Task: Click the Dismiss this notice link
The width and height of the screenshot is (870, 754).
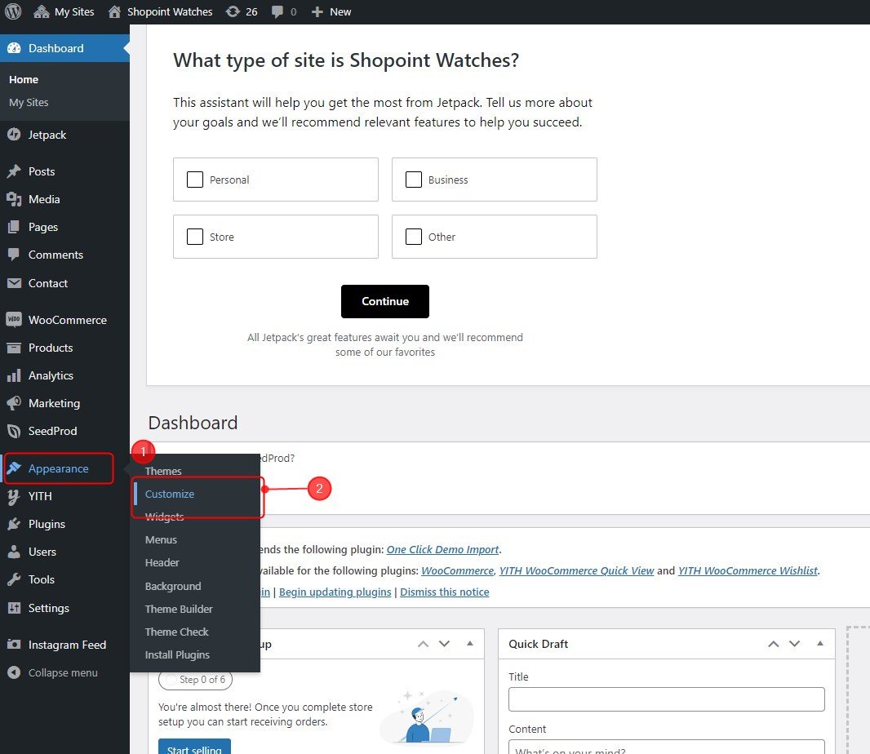Action: (445, 592)
